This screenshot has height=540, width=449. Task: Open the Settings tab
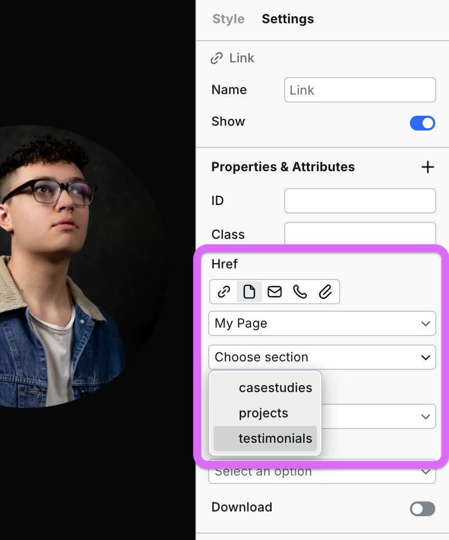[287, 19]
